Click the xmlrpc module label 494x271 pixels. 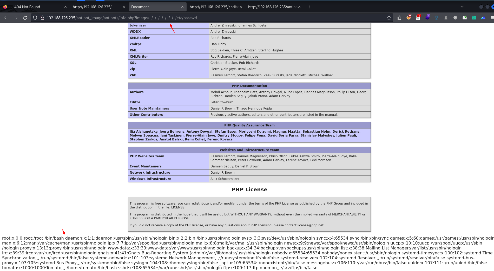click(136, 44)
